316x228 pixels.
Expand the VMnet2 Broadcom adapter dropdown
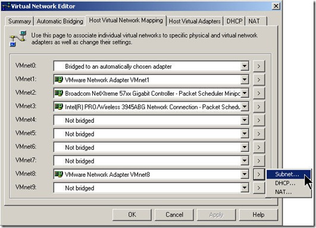click(245, 93)
